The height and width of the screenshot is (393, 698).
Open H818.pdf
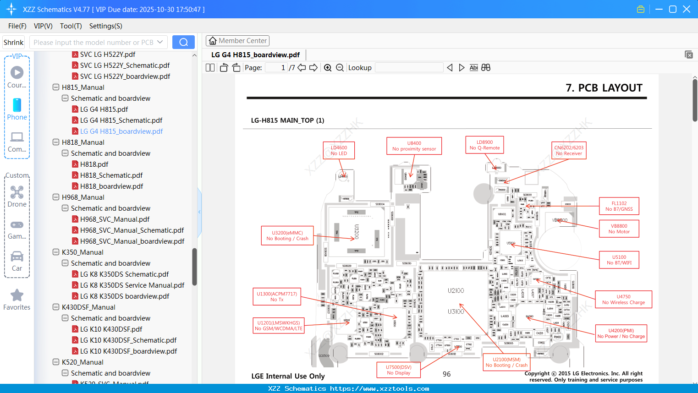coord(90,164)
